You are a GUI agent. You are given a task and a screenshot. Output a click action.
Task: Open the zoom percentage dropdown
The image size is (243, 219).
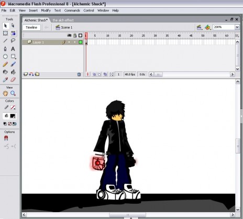pyautogui.click(x=237, y=27)
